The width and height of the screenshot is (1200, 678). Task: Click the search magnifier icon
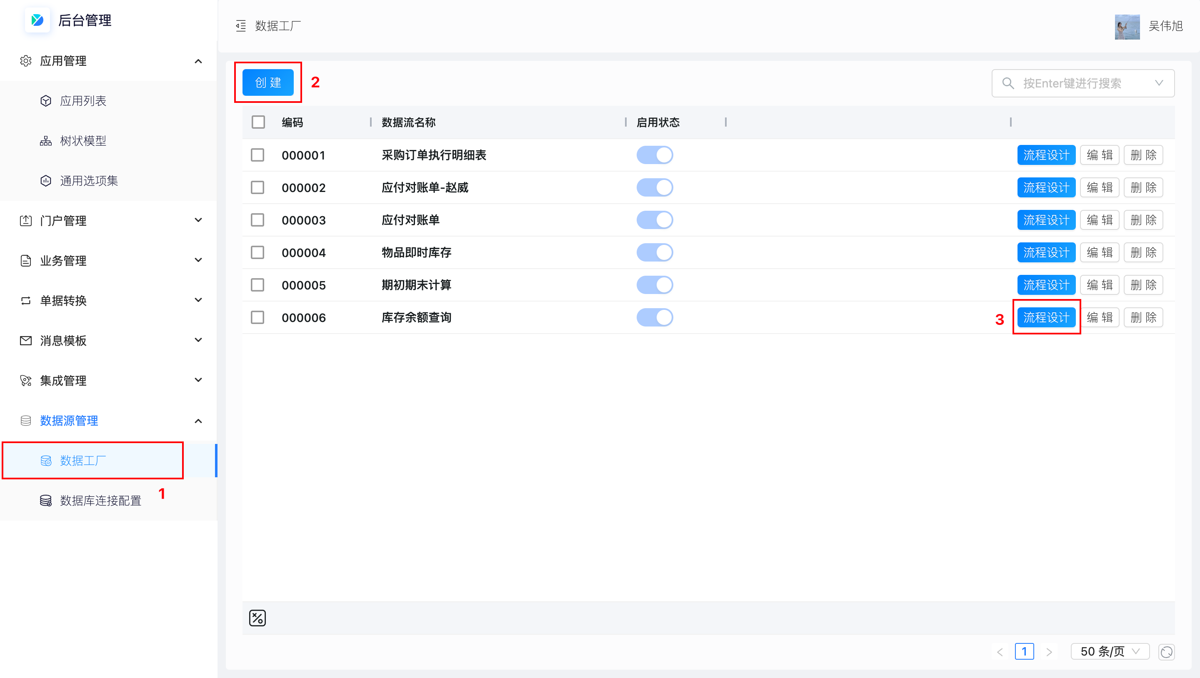click(1007, 83)
